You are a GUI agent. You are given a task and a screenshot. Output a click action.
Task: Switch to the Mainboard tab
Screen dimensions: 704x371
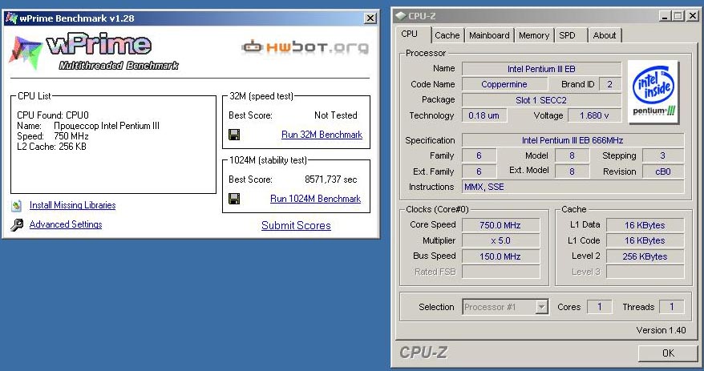[x=489, y=35]
